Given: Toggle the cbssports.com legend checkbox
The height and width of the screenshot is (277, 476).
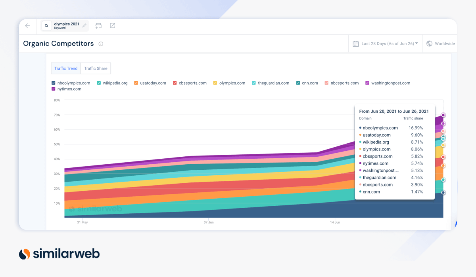Looking at the screenshot, I should click(175, 83).
